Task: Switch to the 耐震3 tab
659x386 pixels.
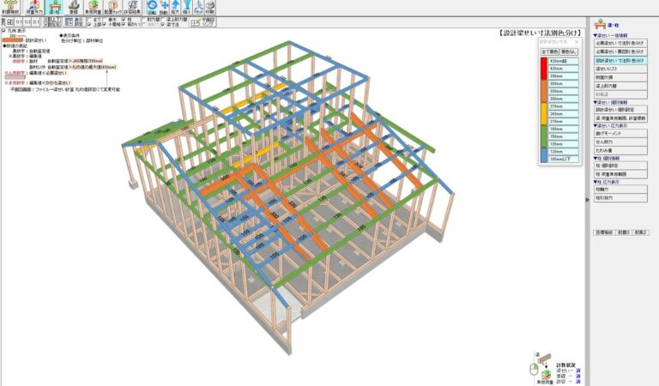Action: (x=624, y=232)
